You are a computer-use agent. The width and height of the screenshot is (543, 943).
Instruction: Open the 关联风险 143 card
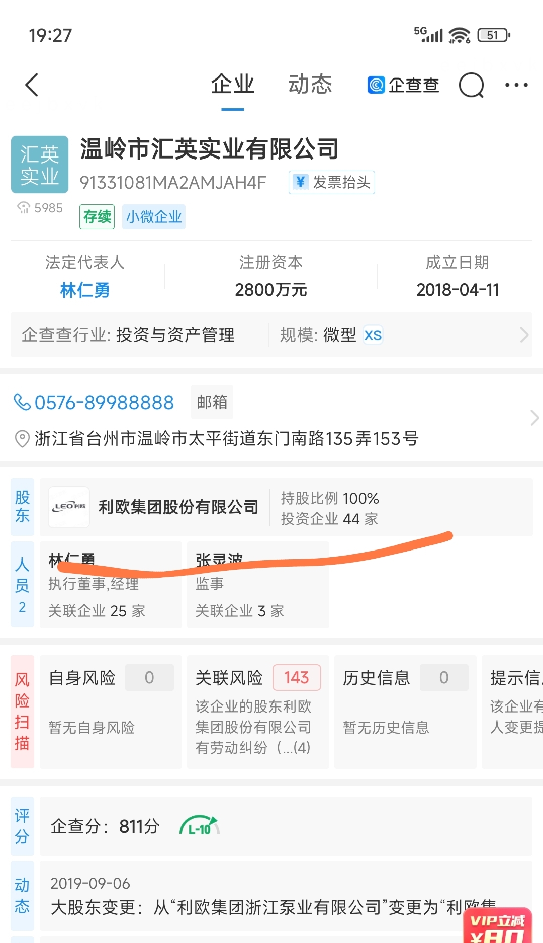[x=258, y=712]
